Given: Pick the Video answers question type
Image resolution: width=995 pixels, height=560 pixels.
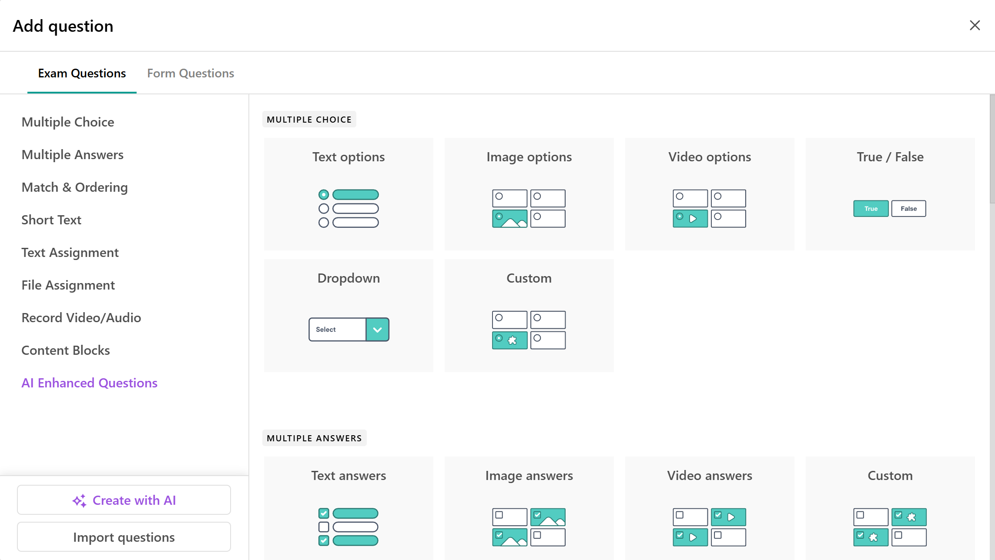Looking at the screenshot, I should pos(709,508).
